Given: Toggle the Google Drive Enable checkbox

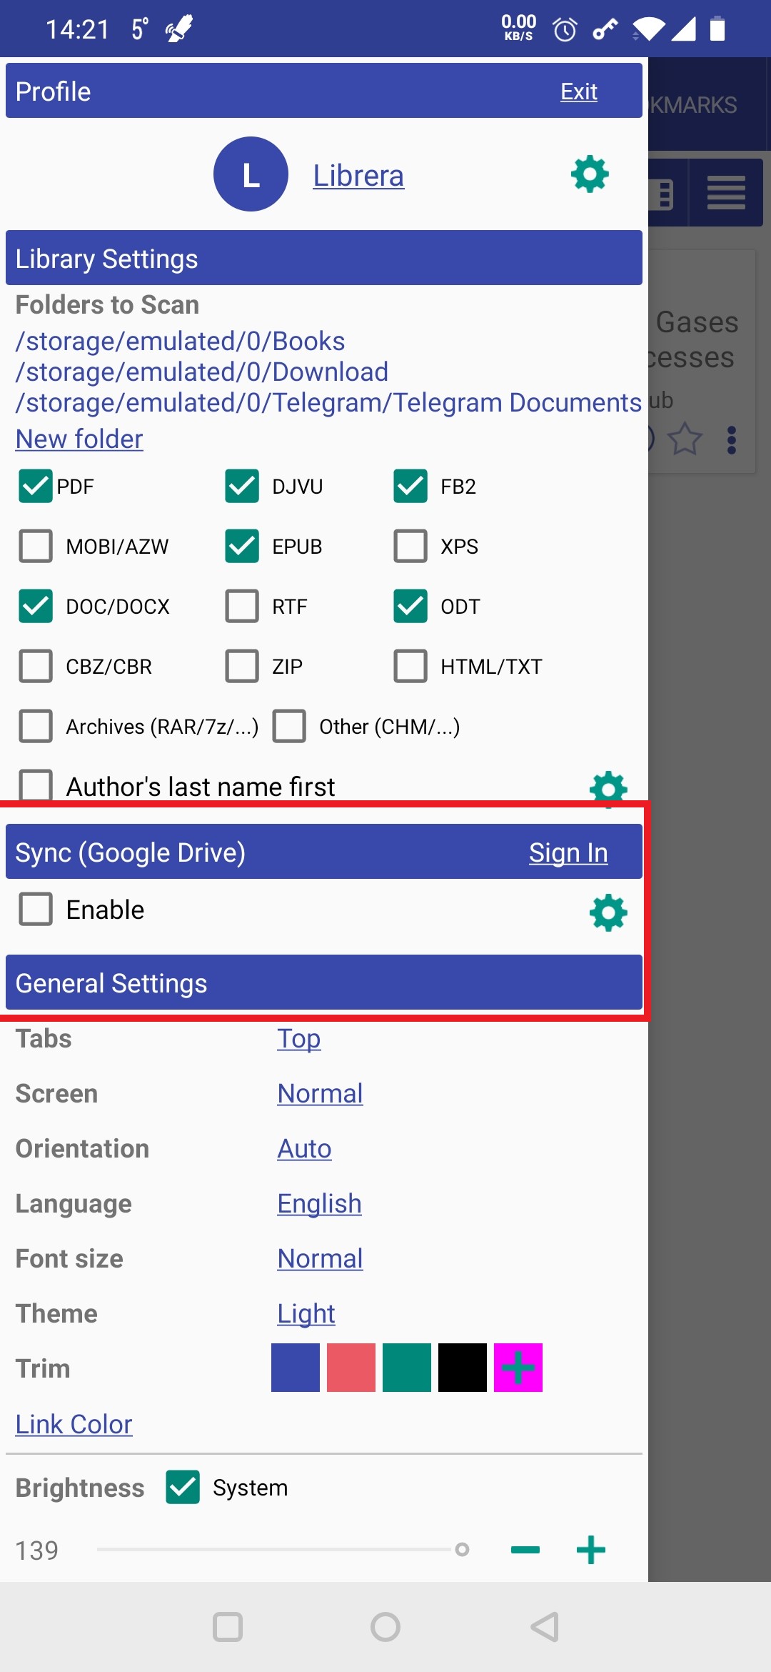Looking at the screenshot, I should 36,910.
